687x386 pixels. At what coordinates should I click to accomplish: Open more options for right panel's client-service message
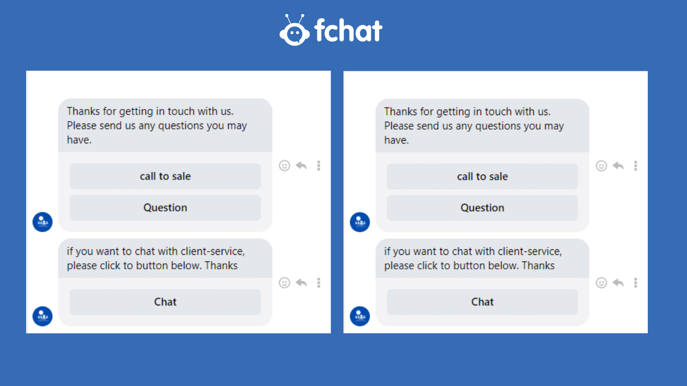[x=636, y=283]
